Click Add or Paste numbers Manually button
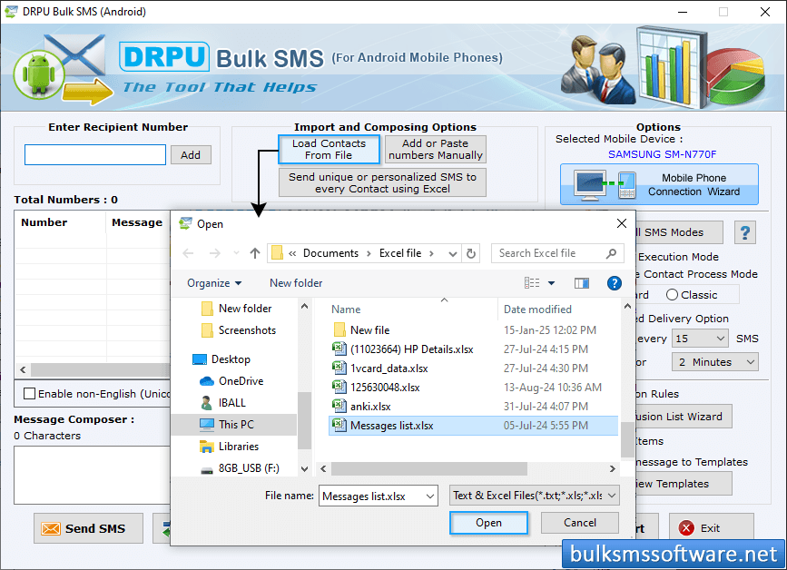The image size is (787, 570). pos(435,150)
